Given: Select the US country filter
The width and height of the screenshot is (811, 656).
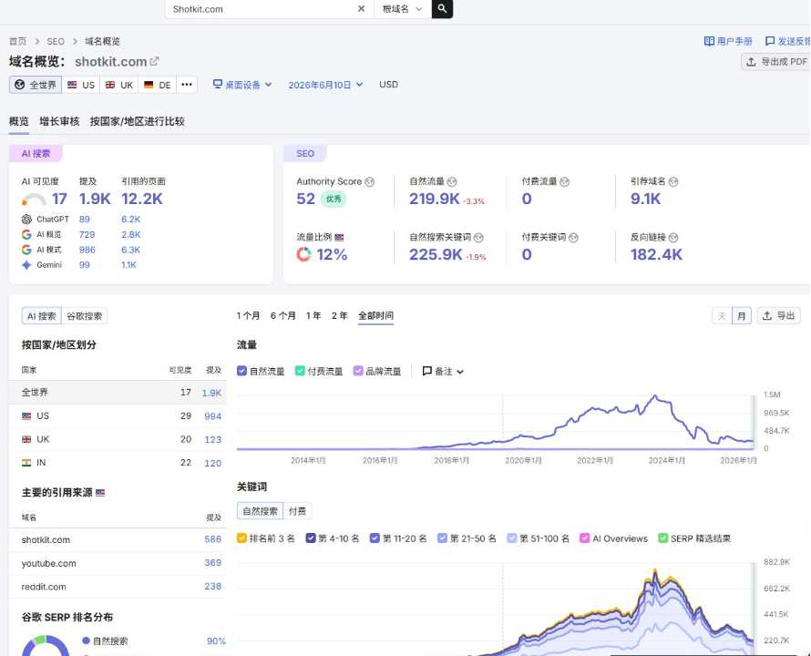Looking at the screenshot, I should click(81, 85).
